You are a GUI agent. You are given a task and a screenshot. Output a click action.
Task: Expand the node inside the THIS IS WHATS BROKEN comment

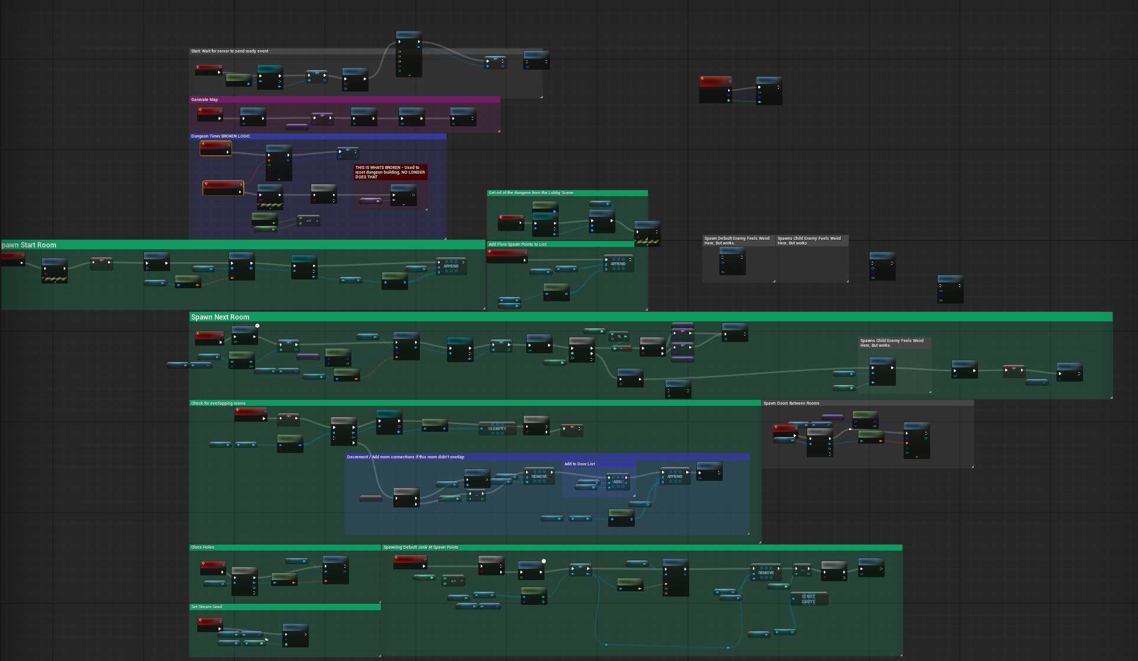[403, 204]
